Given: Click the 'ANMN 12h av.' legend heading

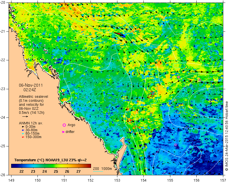Looking at the screenshot, I should coord(31,123).
